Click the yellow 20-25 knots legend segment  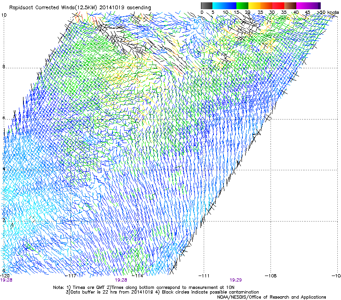[254, 6]
